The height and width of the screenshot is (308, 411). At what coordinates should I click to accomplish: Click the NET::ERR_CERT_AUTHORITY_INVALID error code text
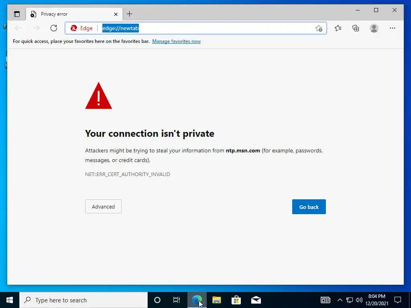(x=127, y=174)
